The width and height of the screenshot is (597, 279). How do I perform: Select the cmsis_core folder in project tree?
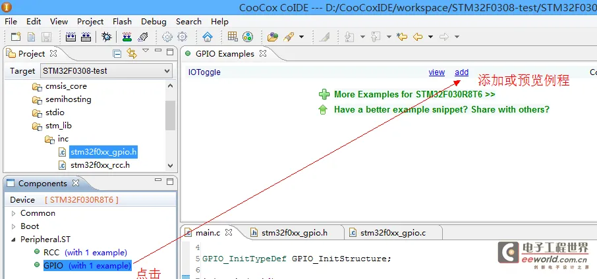point(66,86)
